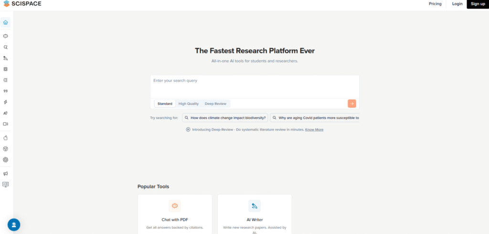Select the Standard search mode
This screenshot has width=489, height=234.
click(x=165, y=103)
